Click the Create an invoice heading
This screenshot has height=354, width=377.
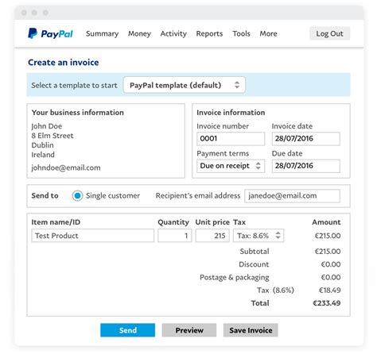click(x=64, y=63)
